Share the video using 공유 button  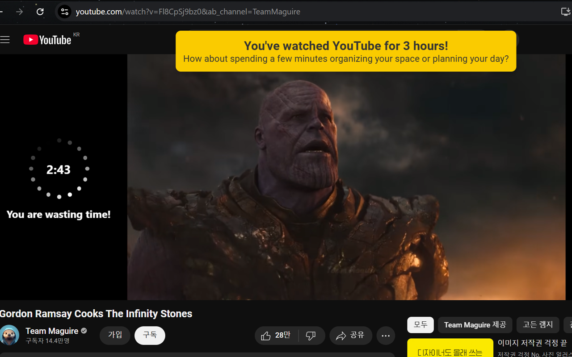351,336
